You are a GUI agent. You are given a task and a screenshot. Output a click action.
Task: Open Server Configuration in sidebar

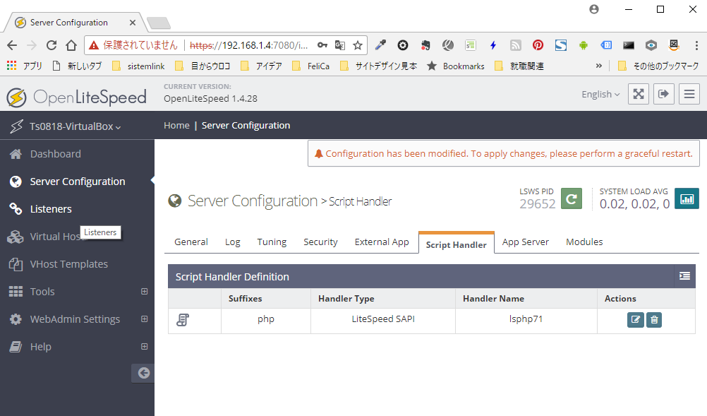pos(77,182)
